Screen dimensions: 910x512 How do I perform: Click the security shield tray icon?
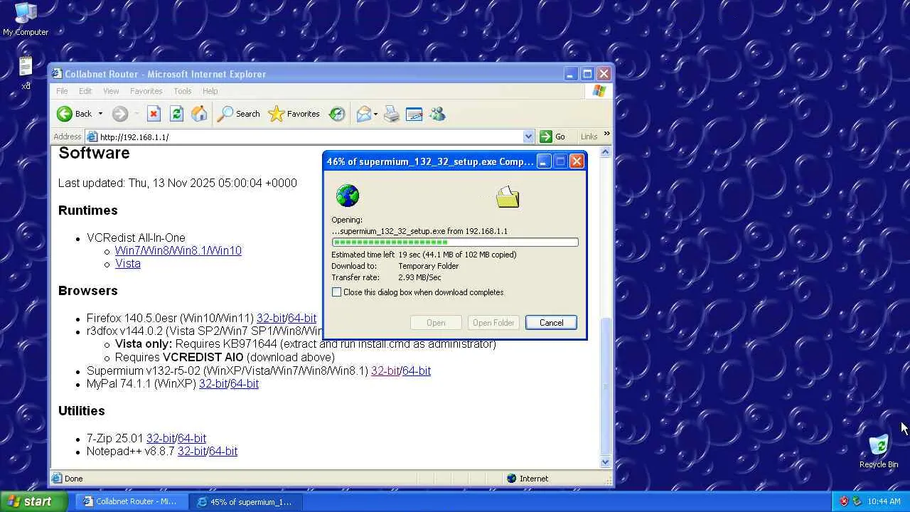844,501
